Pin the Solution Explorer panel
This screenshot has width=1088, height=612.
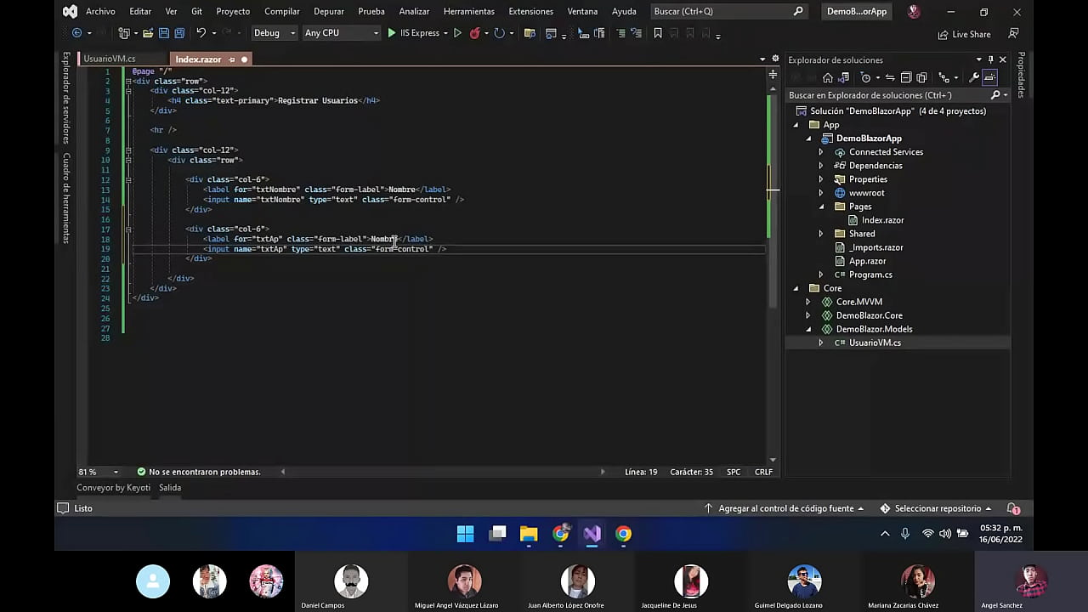click(x=990, y=59)
